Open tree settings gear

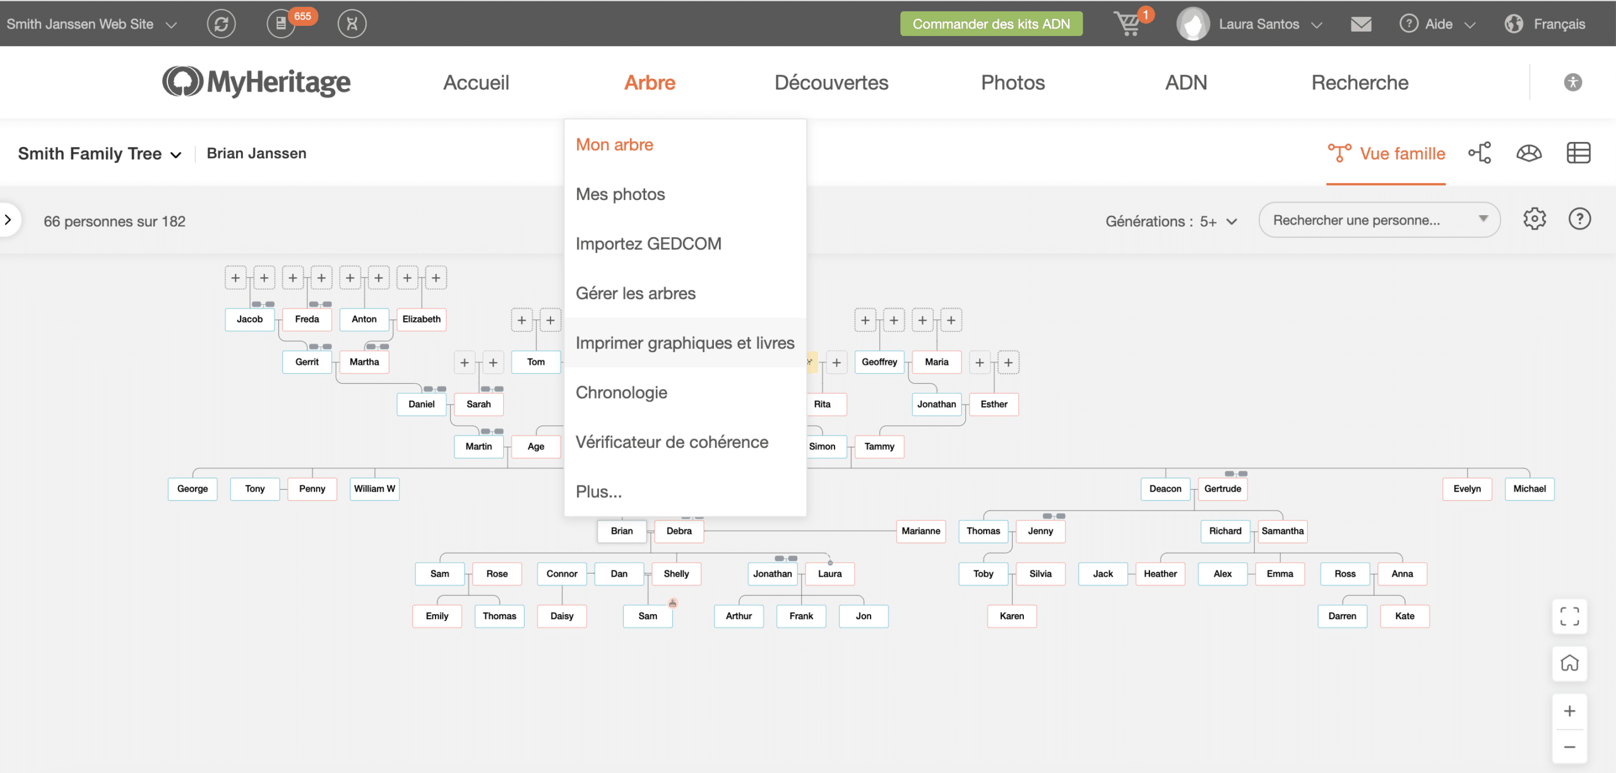pyautogui.click(x=1535, y=219)
